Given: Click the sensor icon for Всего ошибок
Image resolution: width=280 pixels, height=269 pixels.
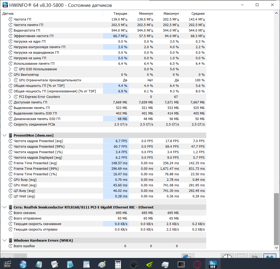Looking at the screenshot, I should point(11,246).
